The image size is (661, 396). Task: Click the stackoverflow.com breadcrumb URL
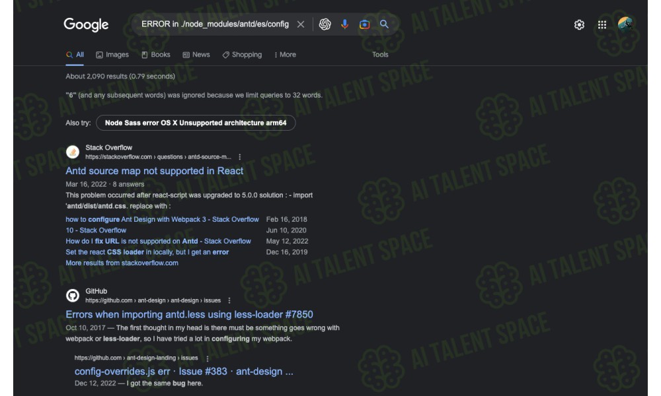(158, 157)
